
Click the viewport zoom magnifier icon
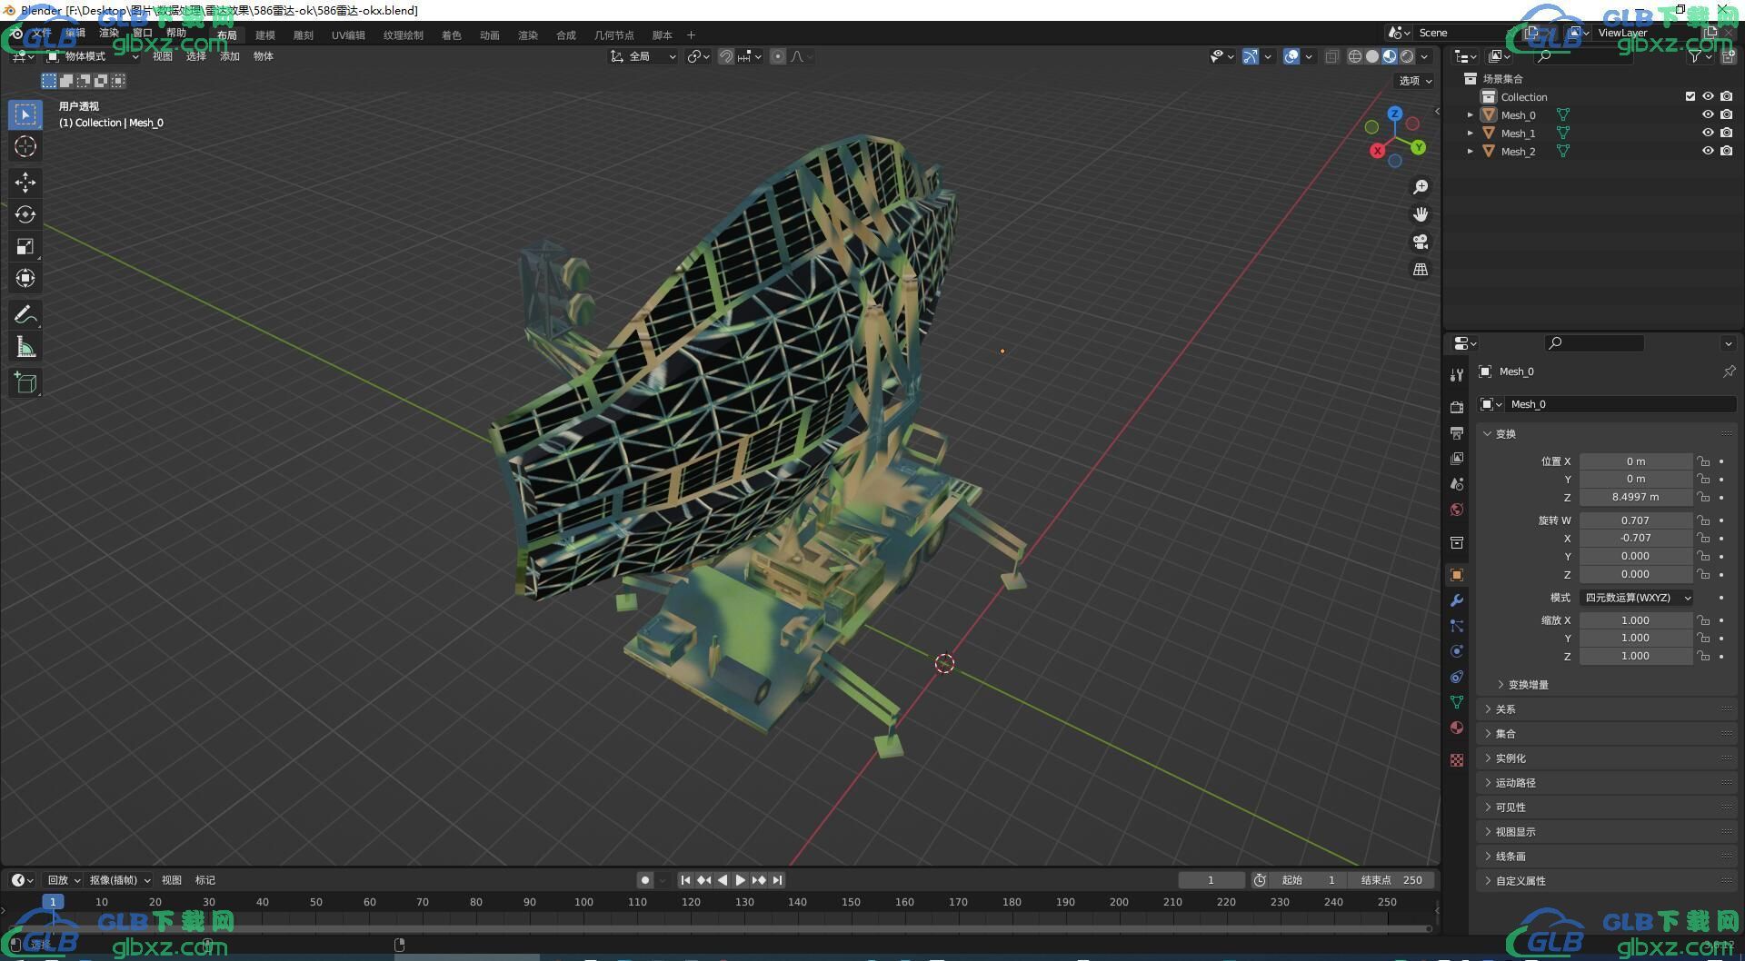click(1420, 187)
